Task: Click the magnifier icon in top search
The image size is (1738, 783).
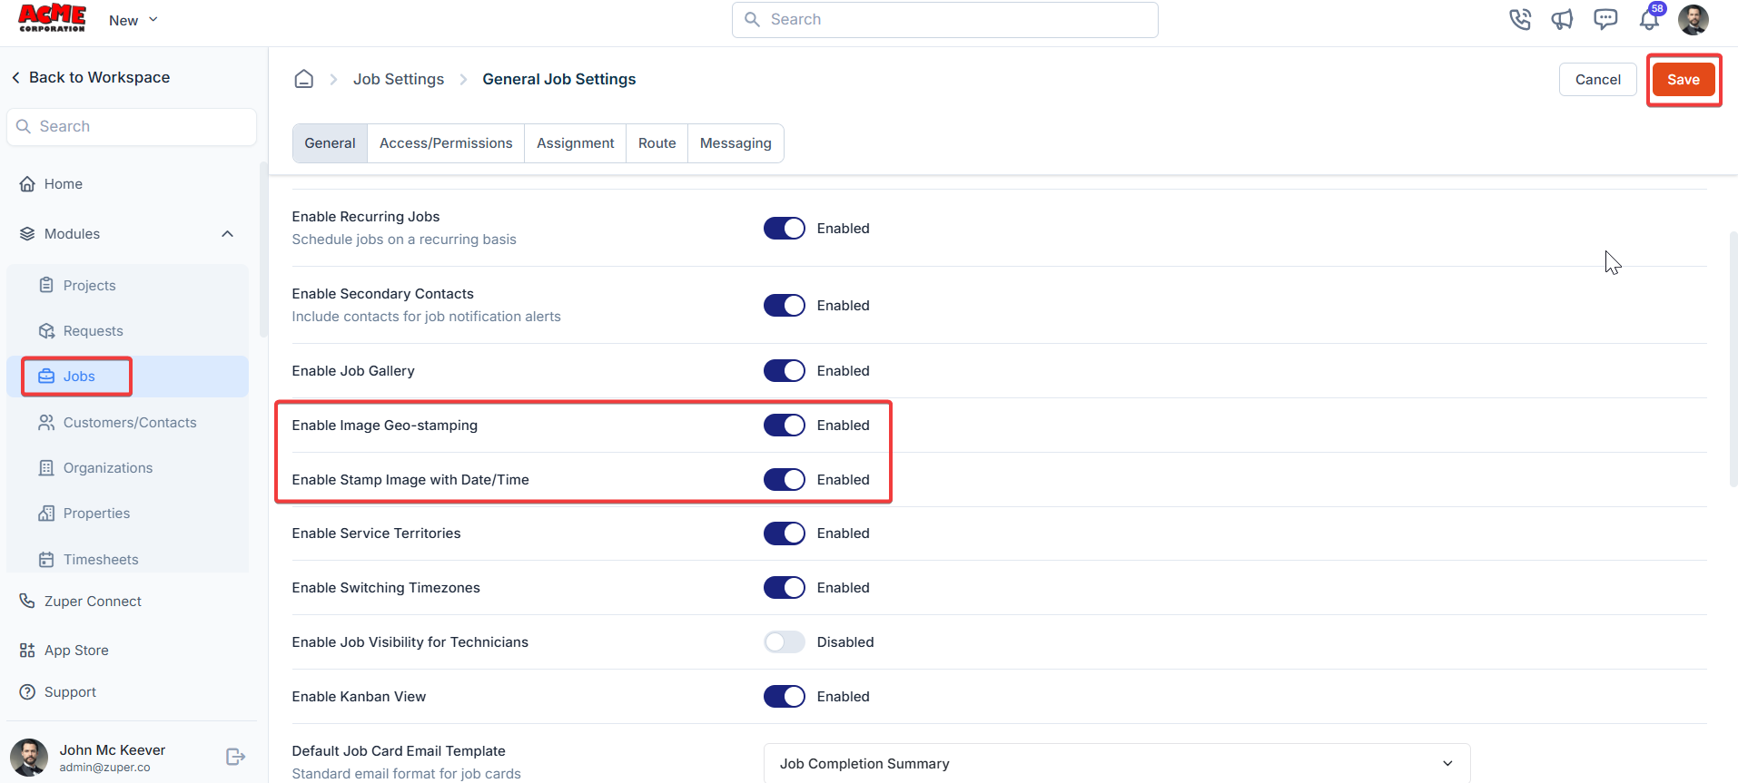Action: pyautogui.click(x=752, y=19)
